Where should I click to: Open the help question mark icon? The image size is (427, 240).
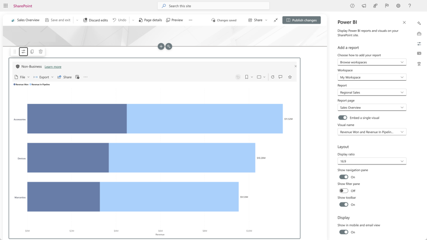coord(409,6)
